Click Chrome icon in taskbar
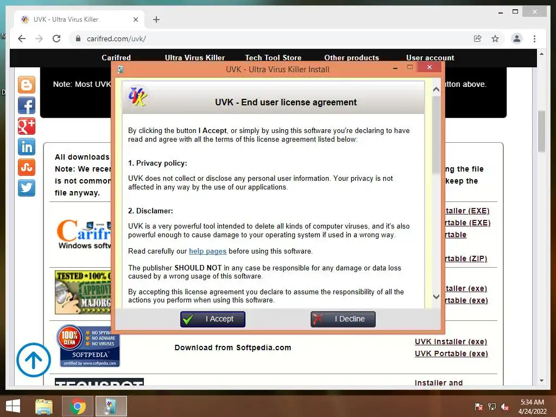Screen dimensions: 556x417 click(78, 406)
